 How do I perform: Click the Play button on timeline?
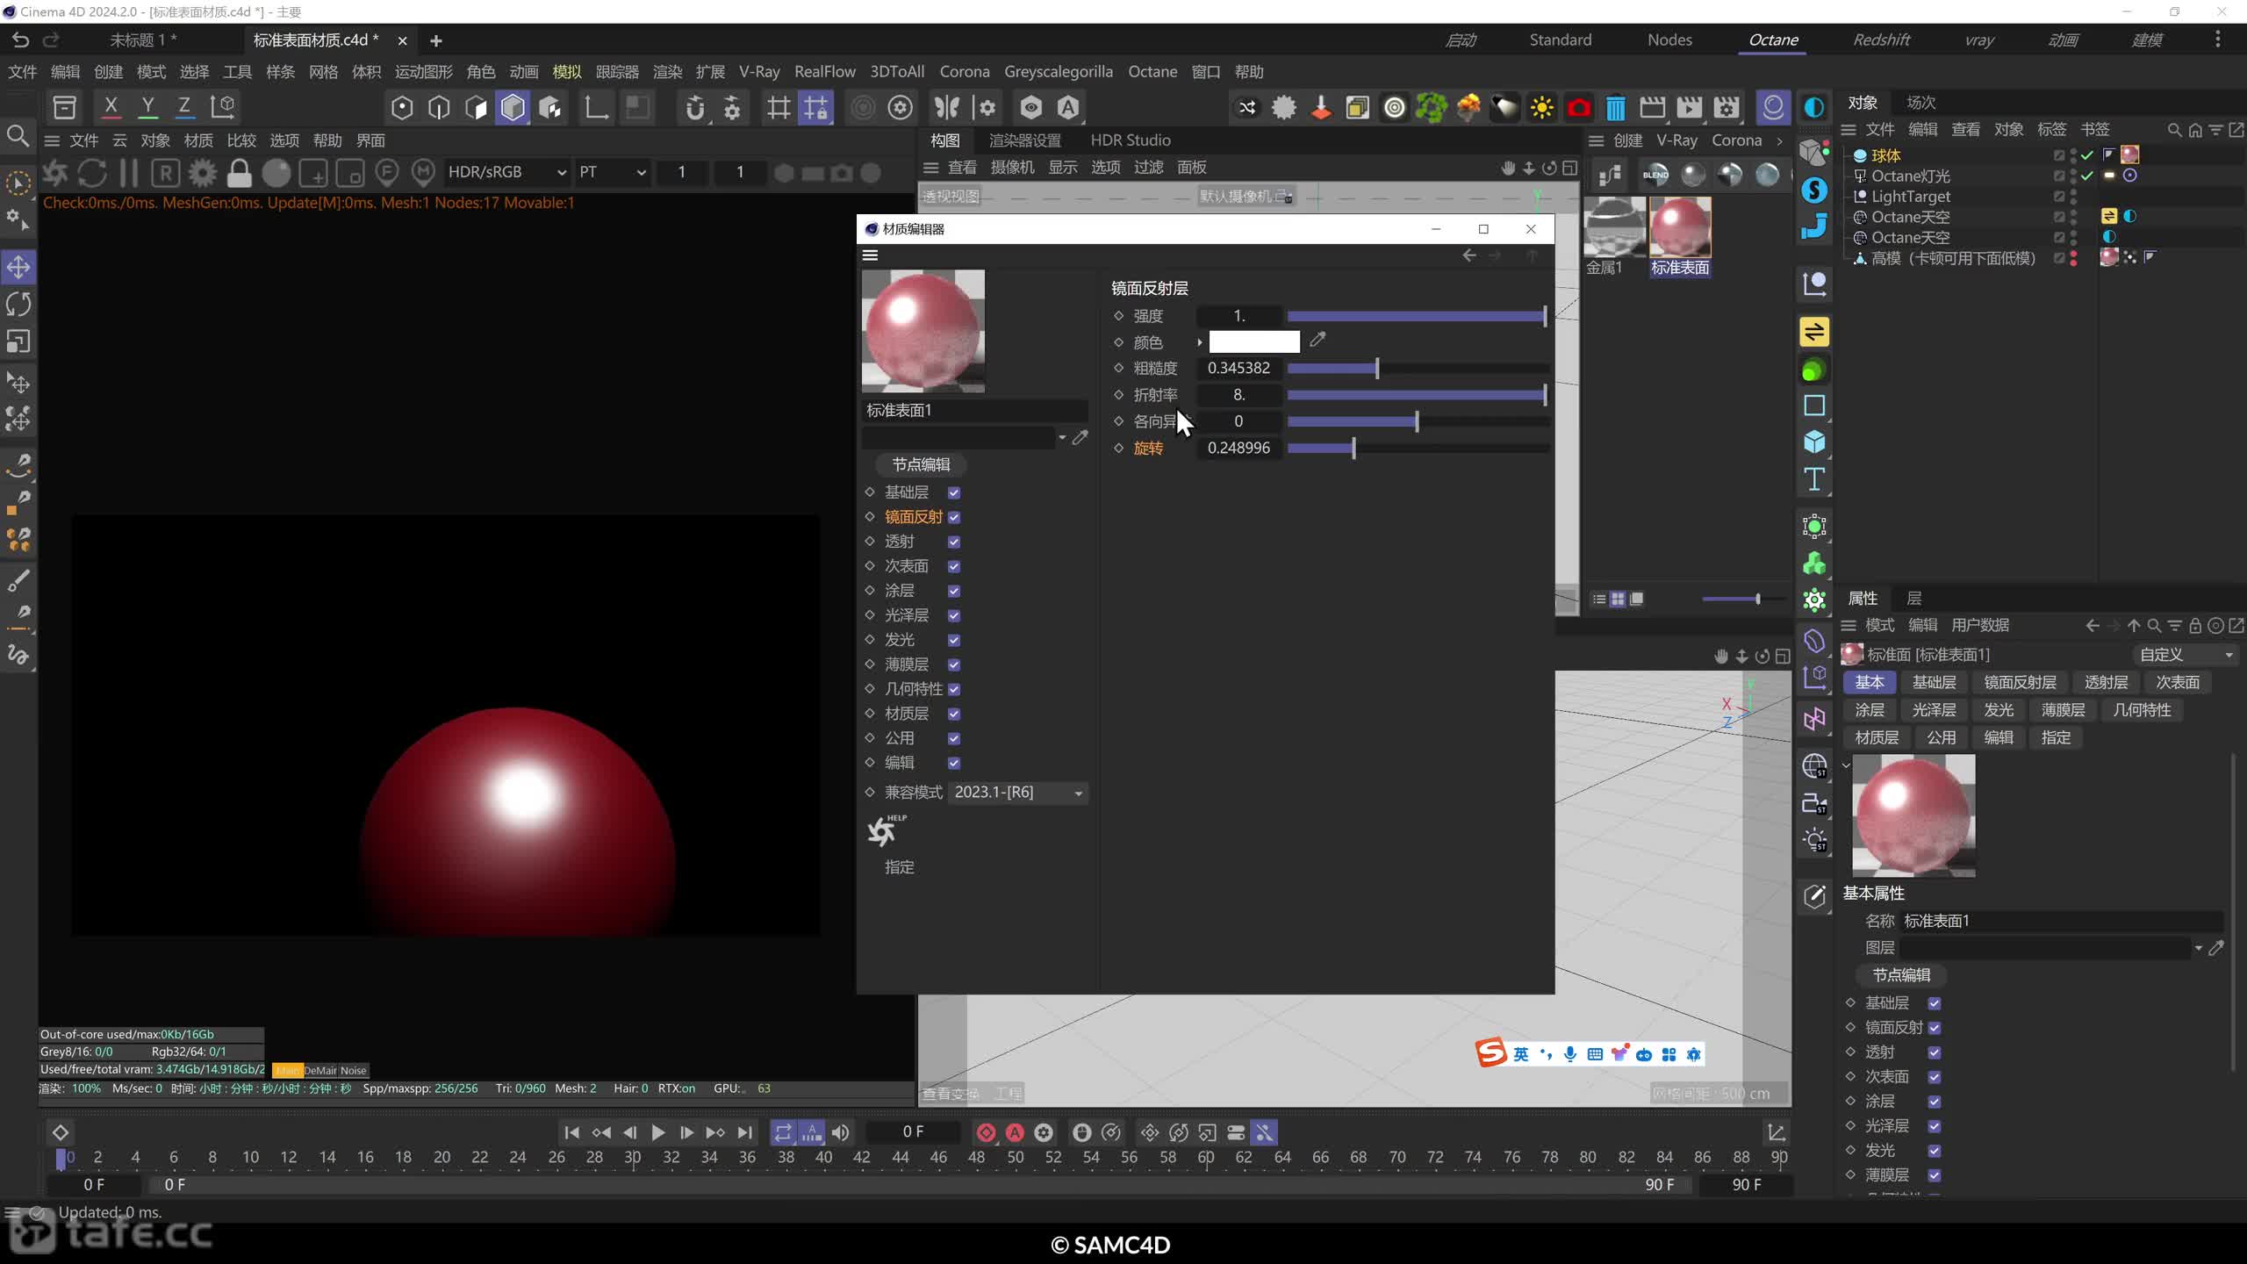point(657,1132)
